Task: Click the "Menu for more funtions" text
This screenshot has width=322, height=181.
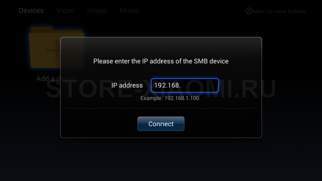Action: pyautogui.click(x=279, y=11)
